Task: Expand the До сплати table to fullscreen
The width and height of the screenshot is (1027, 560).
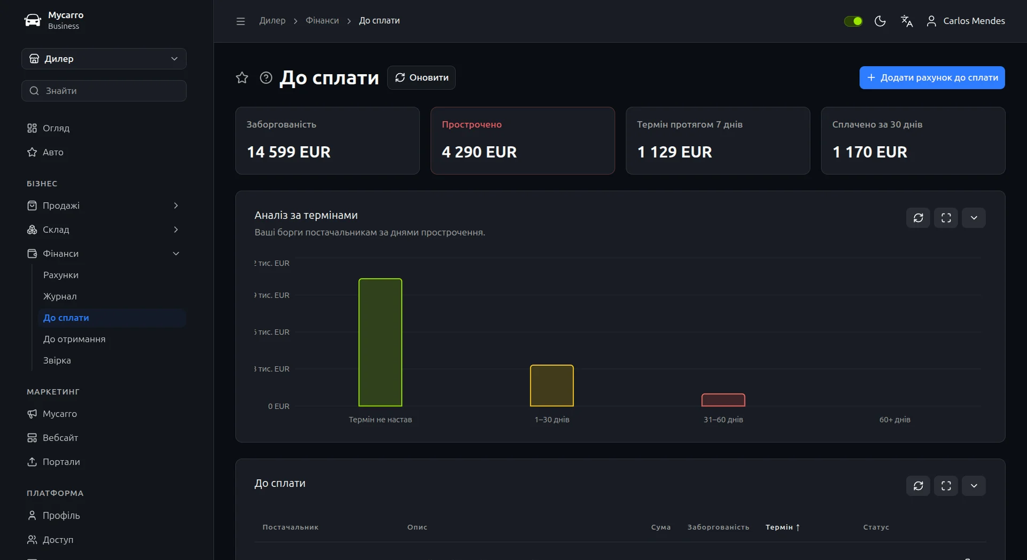Action: tap(946, 486)
